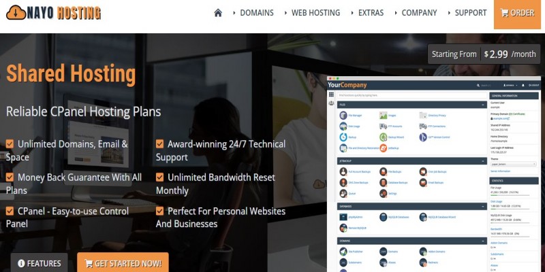Collapse the DOMAINS section
Viewport: 545px width, 272px height.
pos(483,241)
